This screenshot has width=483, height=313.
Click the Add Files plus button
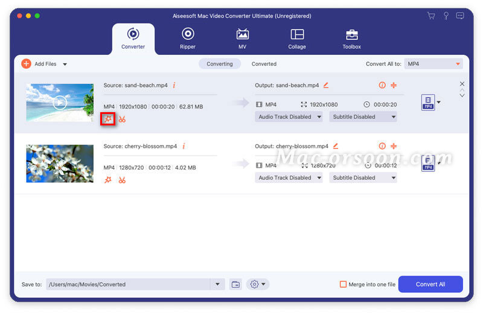tap(26, 63)
